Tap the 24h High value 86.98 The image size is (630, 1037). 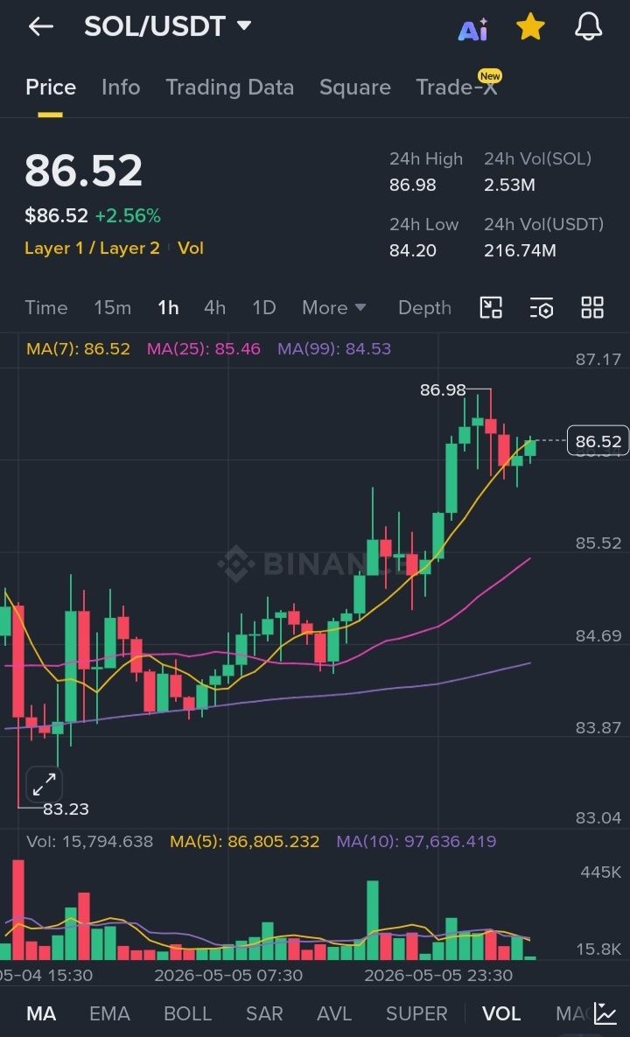[x=412, y=185]
